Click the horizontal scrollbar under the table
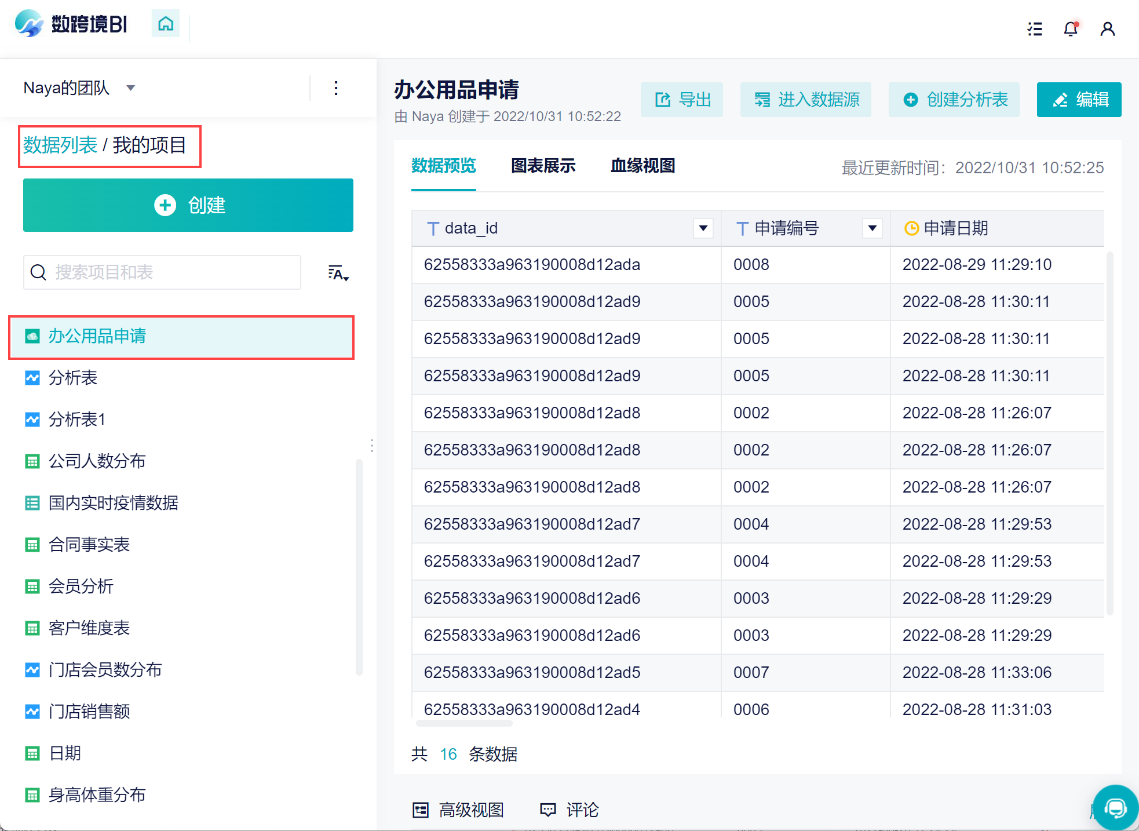Screen dimensions: 1139x831 [x=464, y=723]
